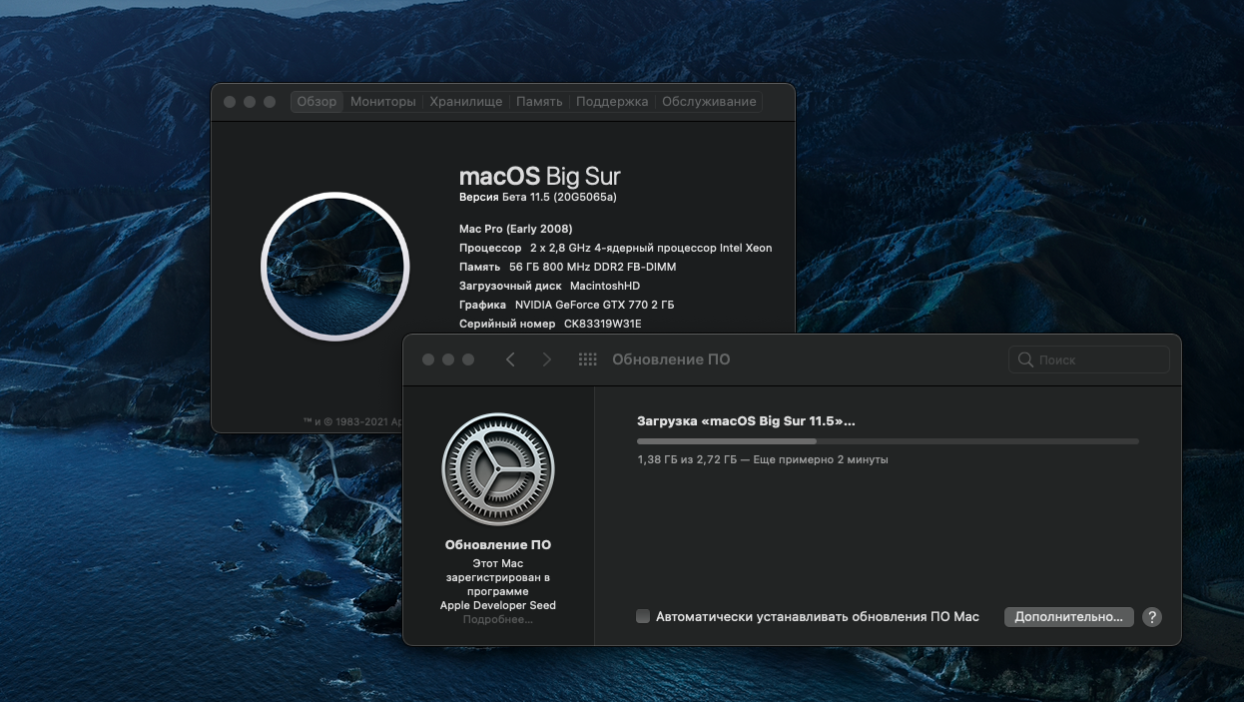Click the MacintoshHD startup disk text
1244x702 pixels.
point(605,286)
